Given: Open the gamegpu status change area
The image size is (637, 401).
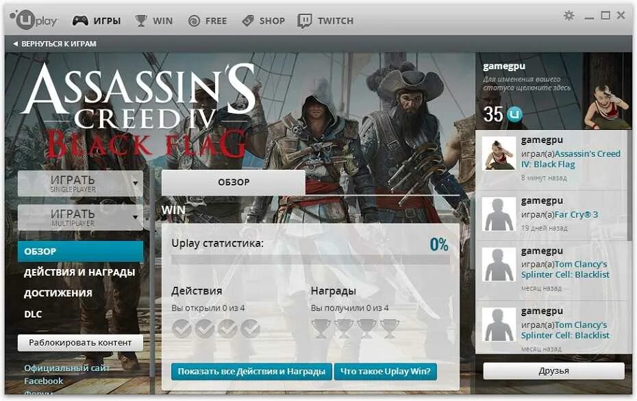Looking at the screenshot, I should pyautogui.click(x=527, y=83).
